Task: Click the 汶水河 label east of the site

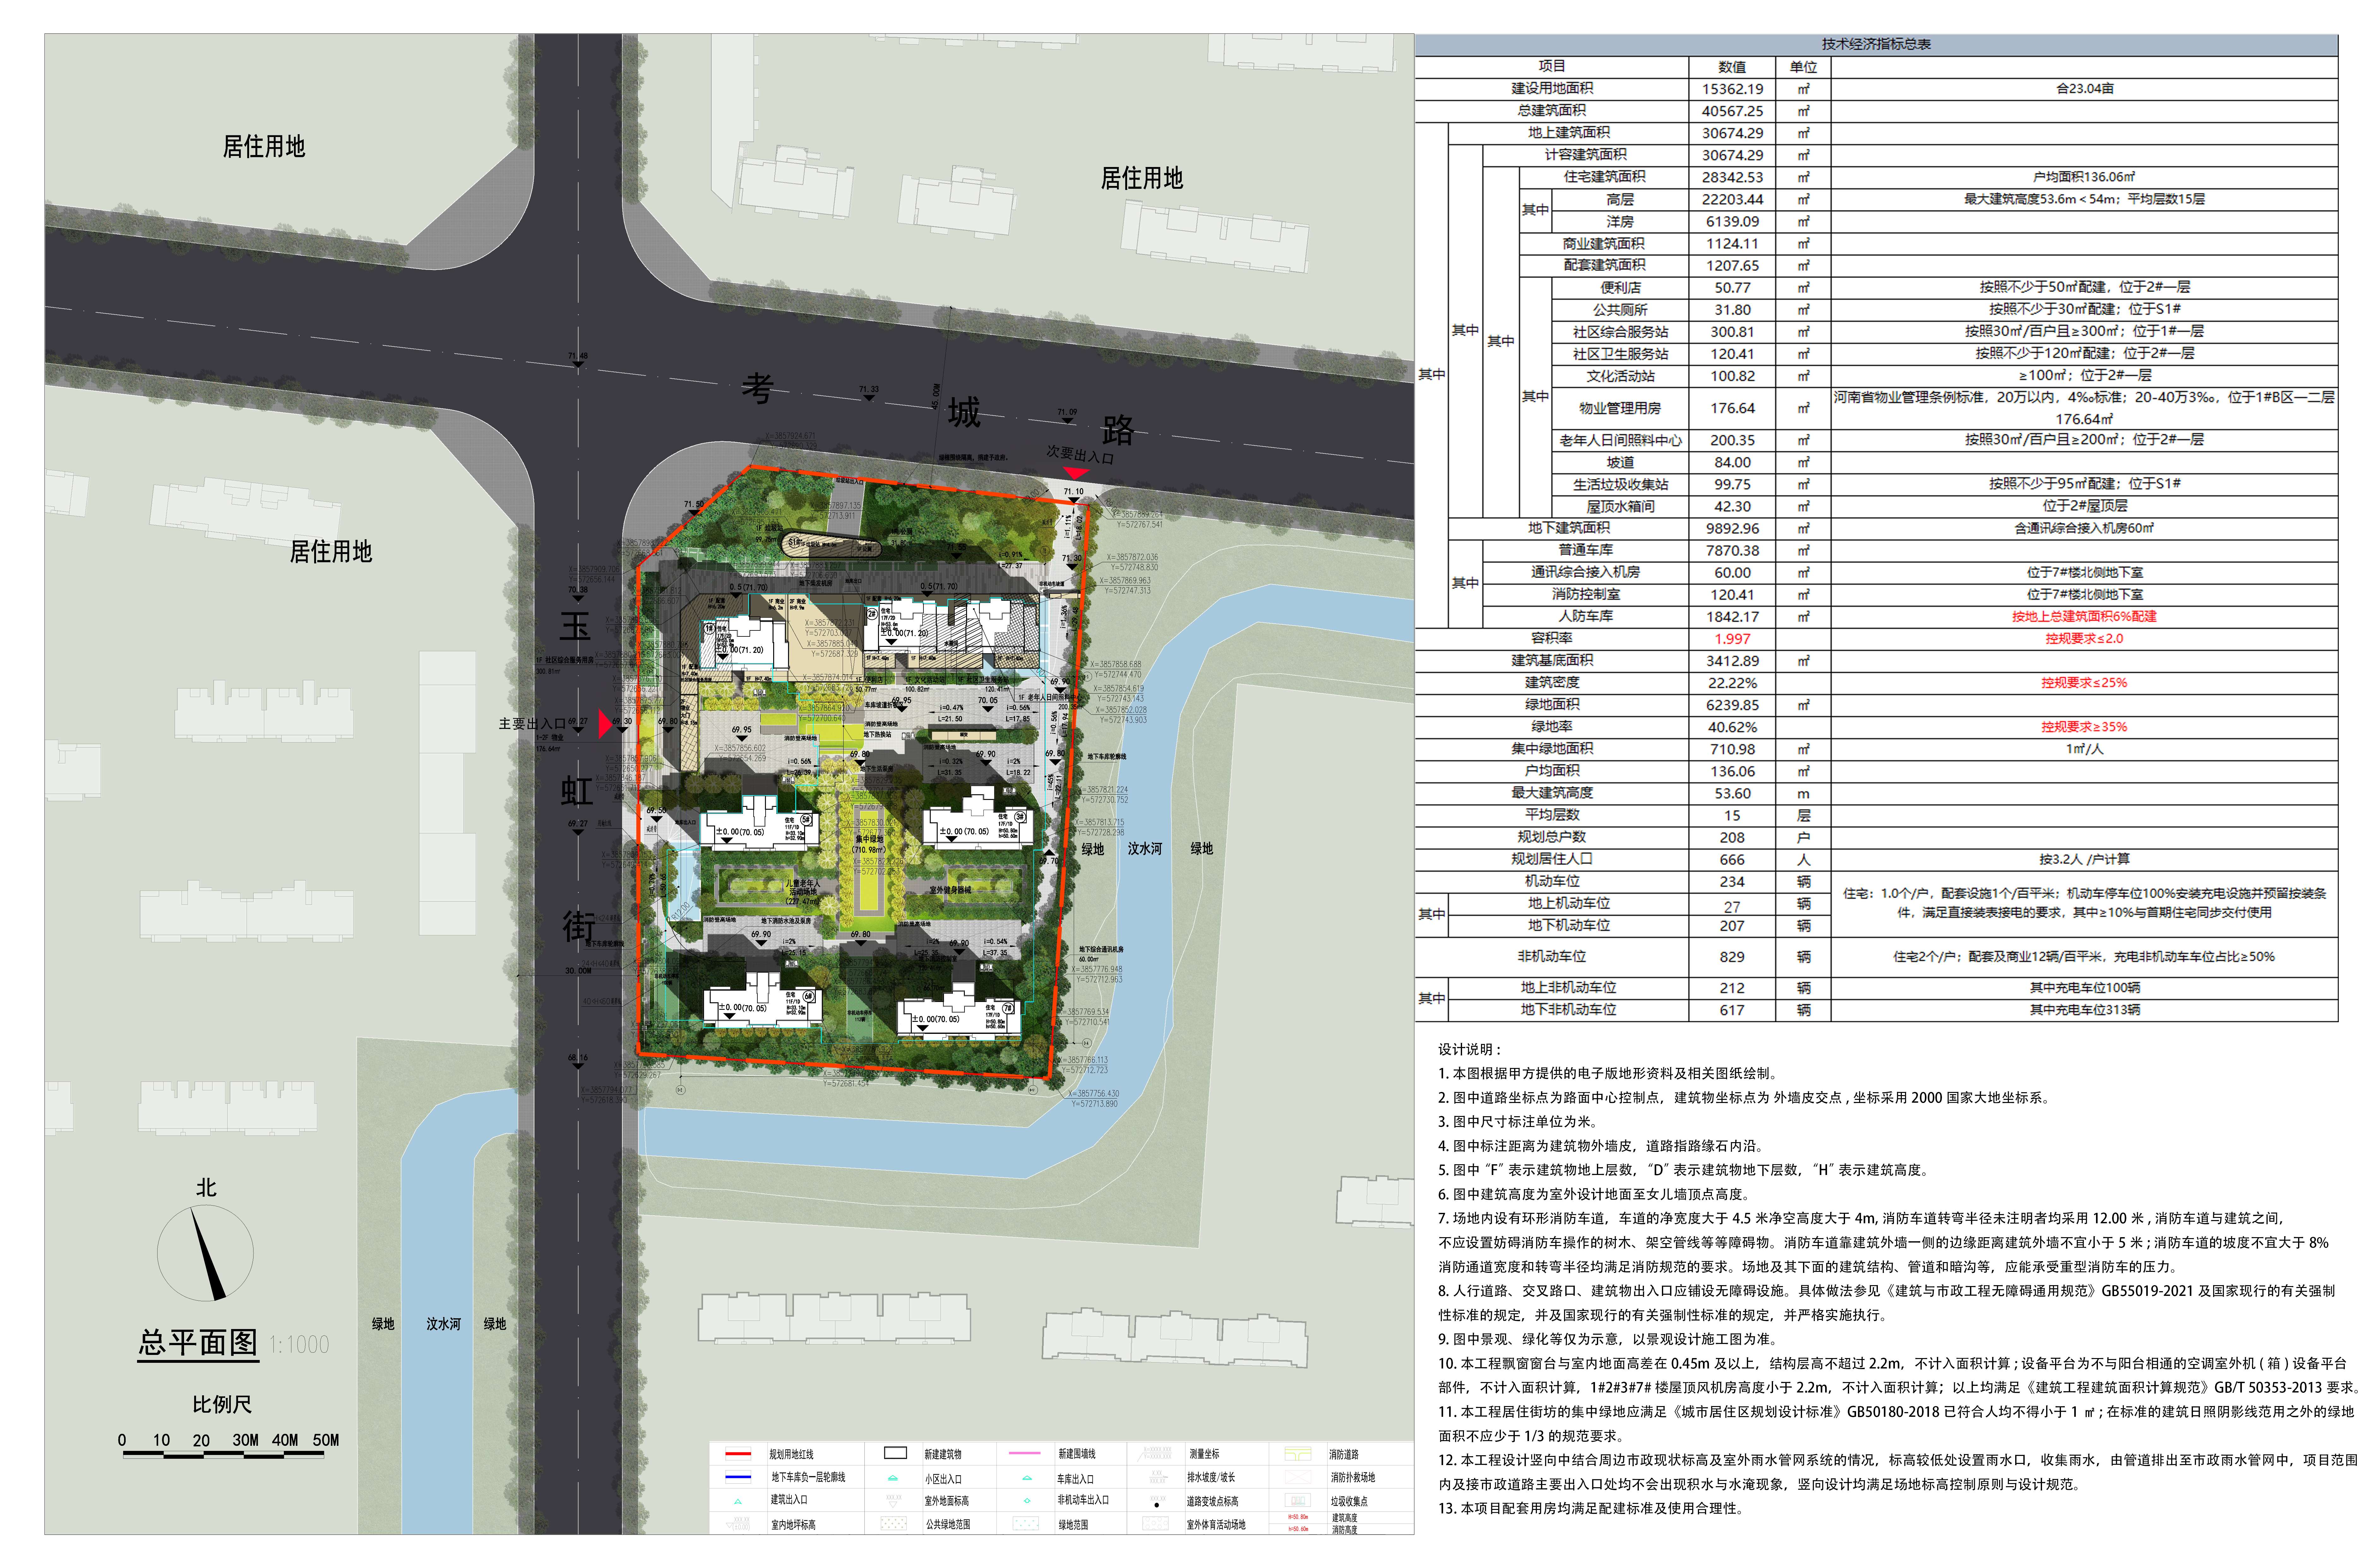Action: [1145, 849]
